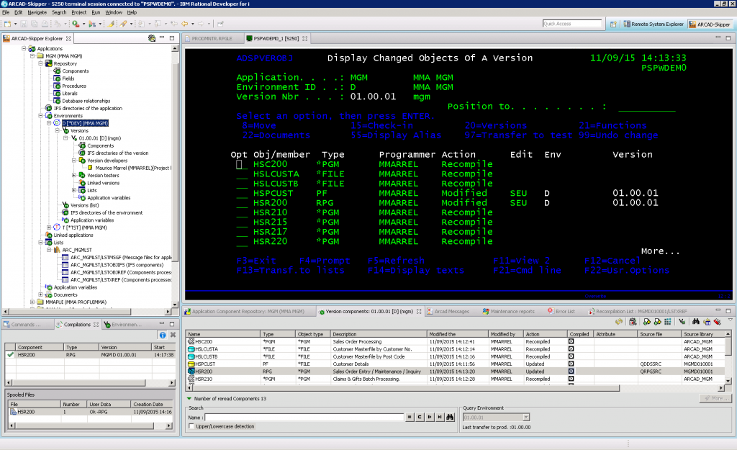Collapse the D [*DEV] (MMA MGM) node
Image resolution: width=737 pixels, height=450 pixels.
tap(49, 123)
